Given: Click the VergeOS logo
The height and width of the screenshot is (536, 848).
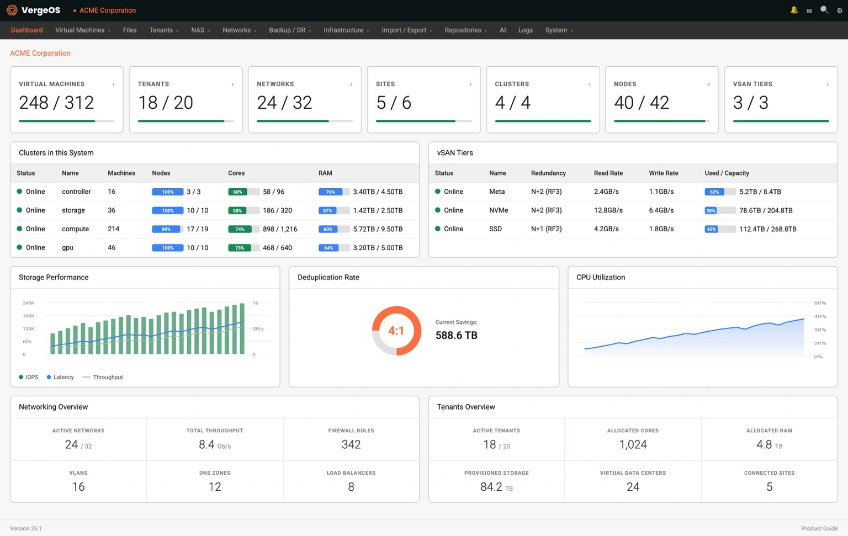Looking at the screenshot, I should [33, 10].
